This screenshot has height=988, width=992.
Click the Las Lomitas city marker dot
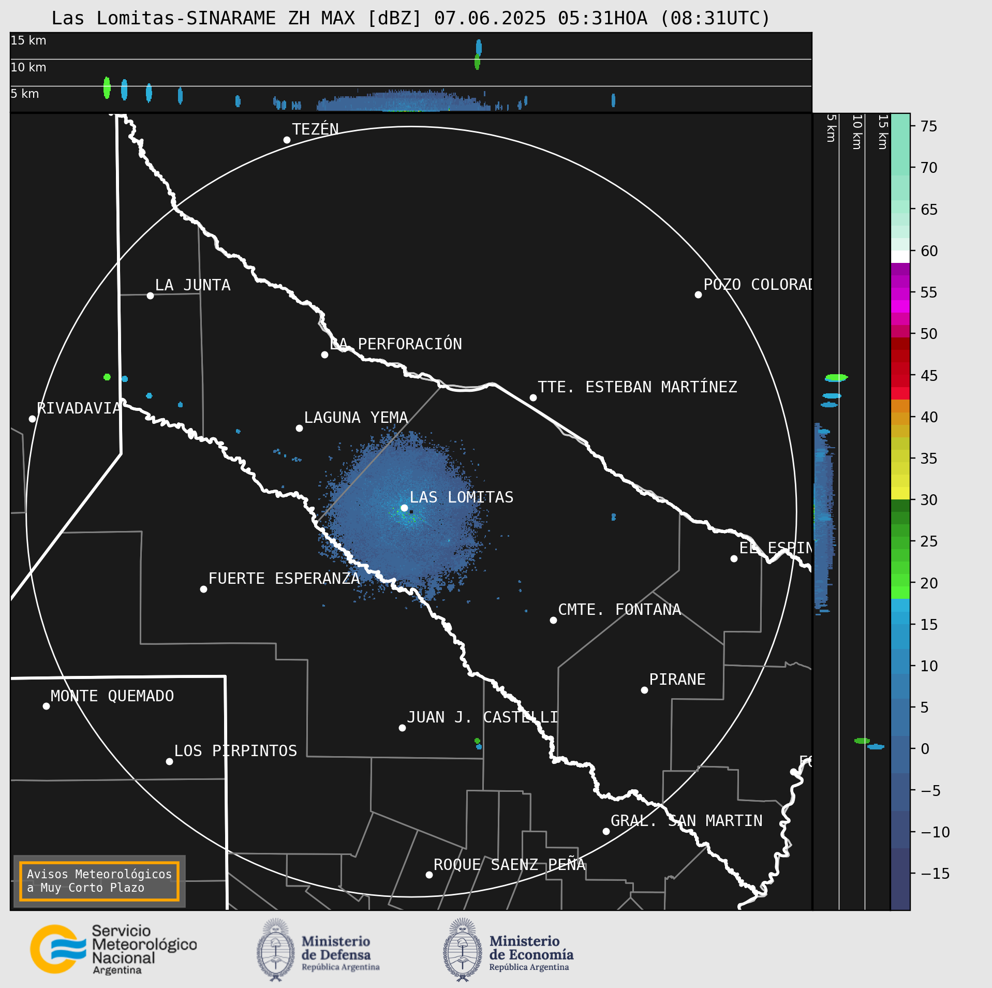coord(404,508)
